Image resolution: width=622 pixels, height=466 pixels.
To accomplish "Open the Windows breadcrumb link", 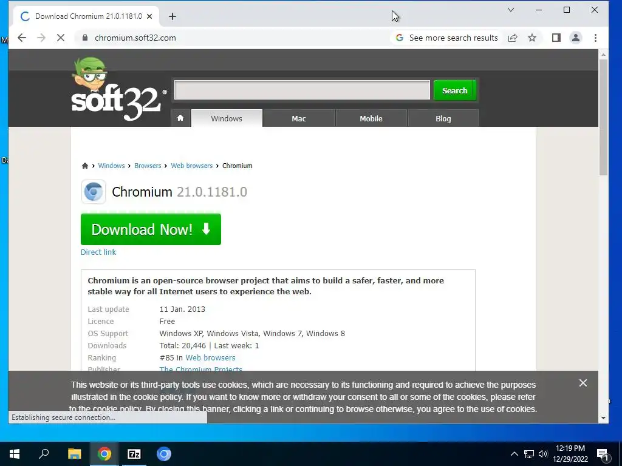I will [112, 166].
